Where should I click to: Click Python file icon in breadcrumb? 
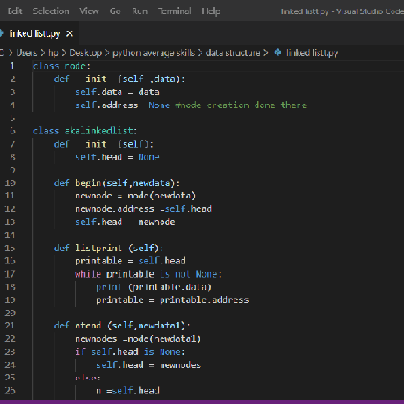point(278,53)
